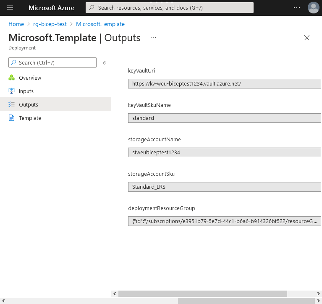Go to Home breadcrumb
Viewport: 322px width, 304px height.
tap(16, 24)
